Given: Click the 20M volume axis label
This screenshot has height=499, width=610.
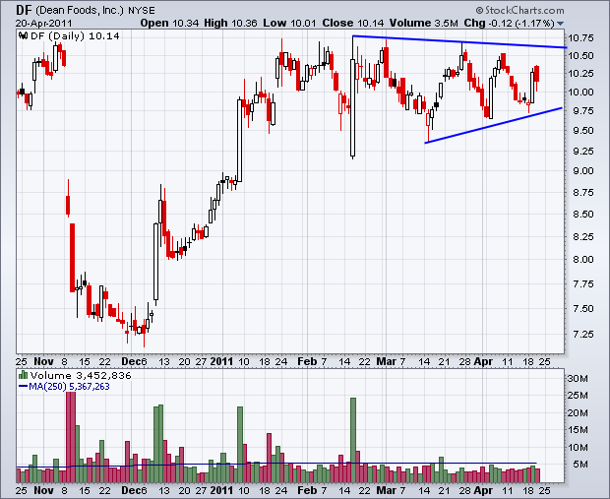Looking at the screenshot, I should (578, 412).
